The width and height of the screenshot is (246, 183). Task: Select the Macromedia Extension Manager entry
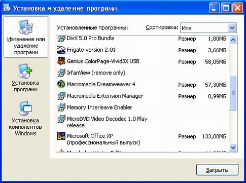click(143, 96)
